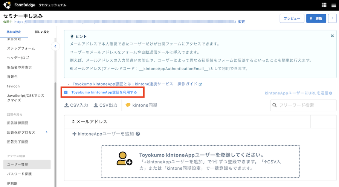Open the apps grid icon in header
339x187 pixels.
point(324,5)
